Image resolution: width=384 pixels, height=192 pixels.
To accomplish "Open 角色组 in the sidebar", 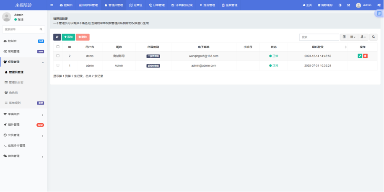I will pyautogui.click(x=13, y=93).
